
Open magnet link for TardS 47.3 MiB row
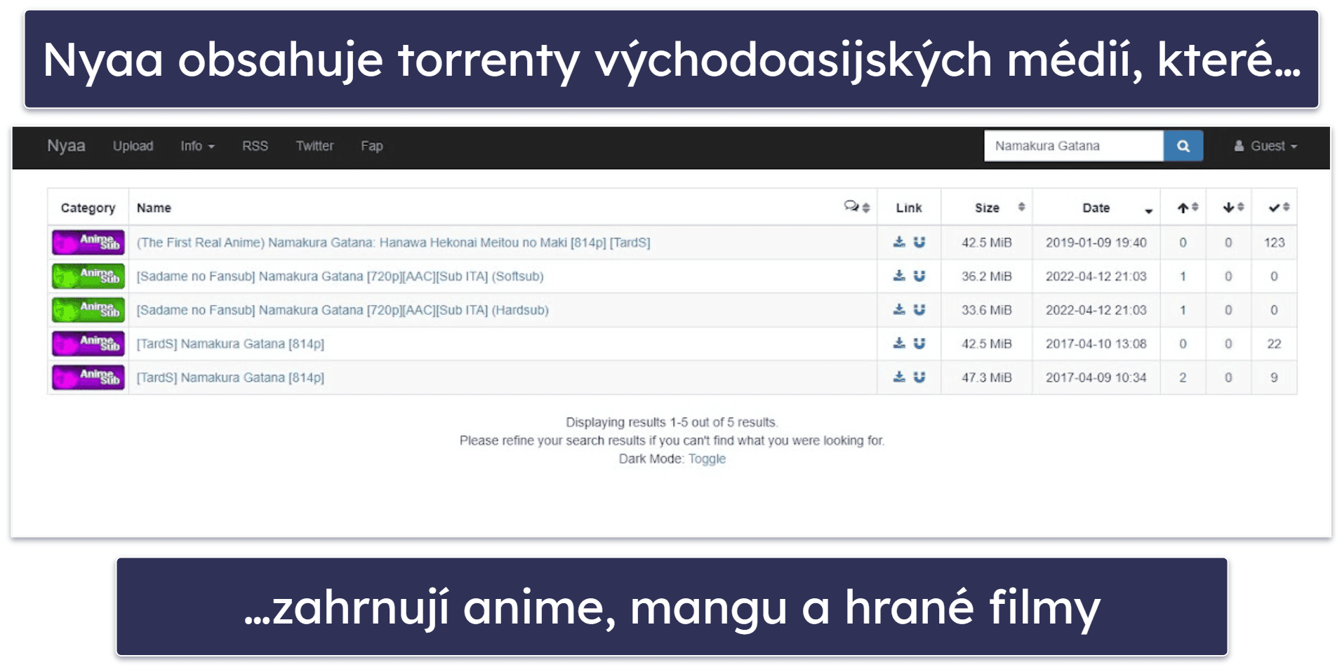click(919, 377)
